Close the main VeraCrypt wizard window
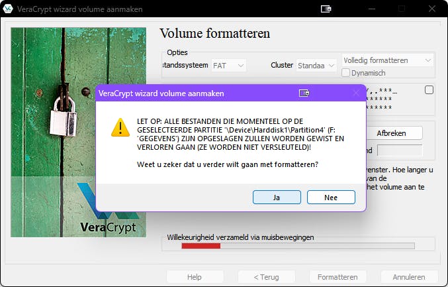This screenshot has width=448, height=287. point(431,9)
